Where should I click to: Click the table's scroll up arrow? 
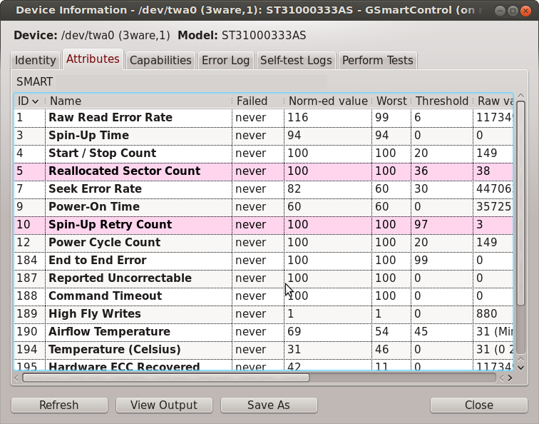520,96
